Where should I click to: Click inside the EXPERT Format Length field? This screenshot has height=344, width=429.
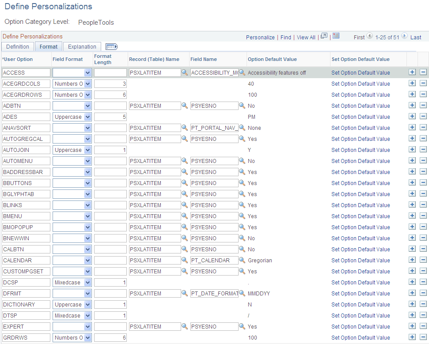pos(110,326)
